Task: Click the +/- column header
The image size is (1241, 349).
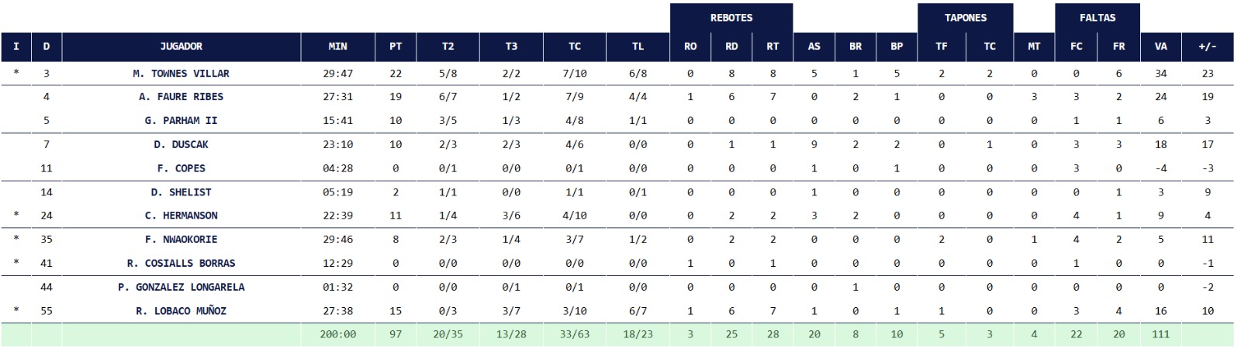Action: (1207, 47)
